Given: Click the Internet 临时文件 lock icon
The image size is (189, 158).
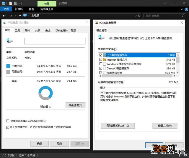Looking at the screenshot, I should 104,59.
